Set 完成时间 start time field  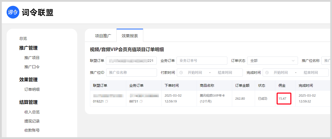click(281, 73)
